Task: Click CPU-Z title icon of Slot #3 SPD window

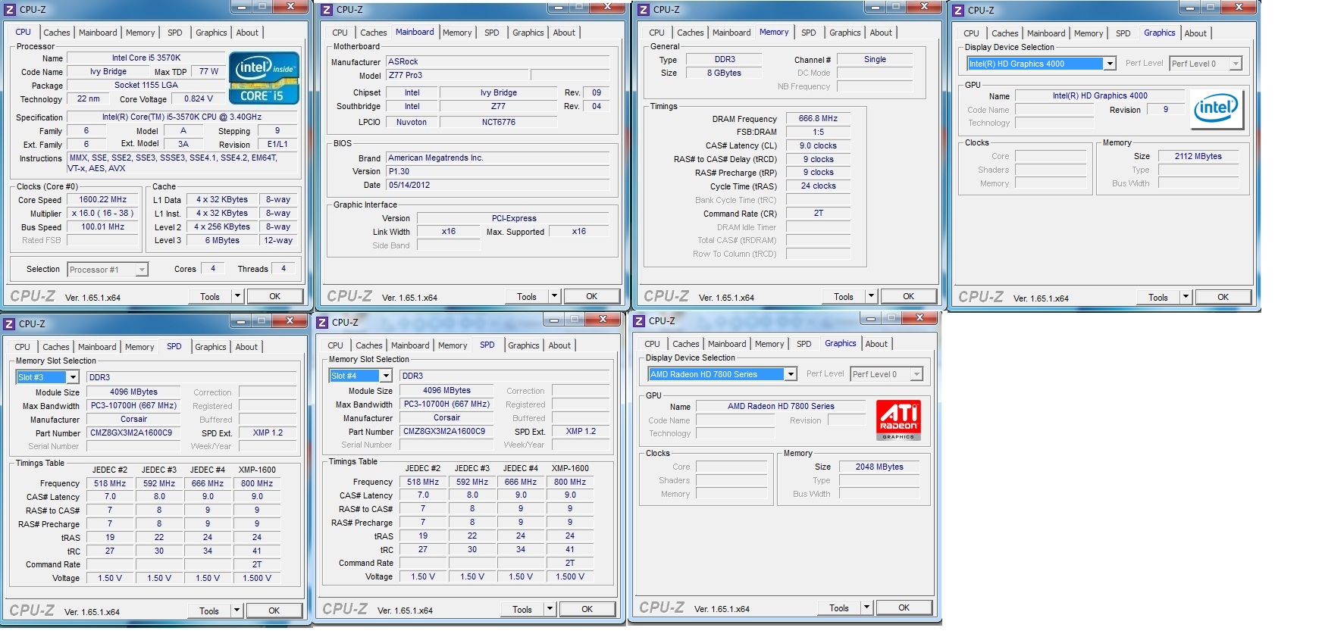Action: 9,324
